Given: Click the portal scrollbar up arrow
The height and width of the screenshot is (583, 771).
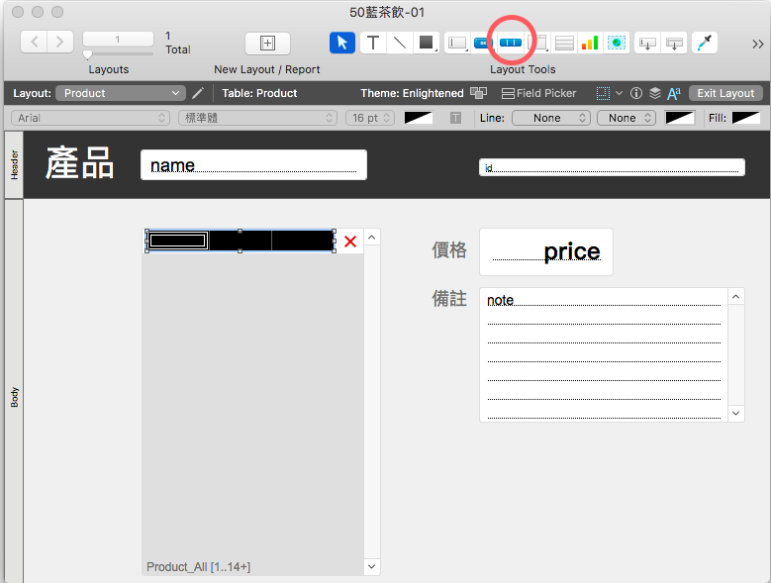Looking at the screenshot, I should pos(372,238).
